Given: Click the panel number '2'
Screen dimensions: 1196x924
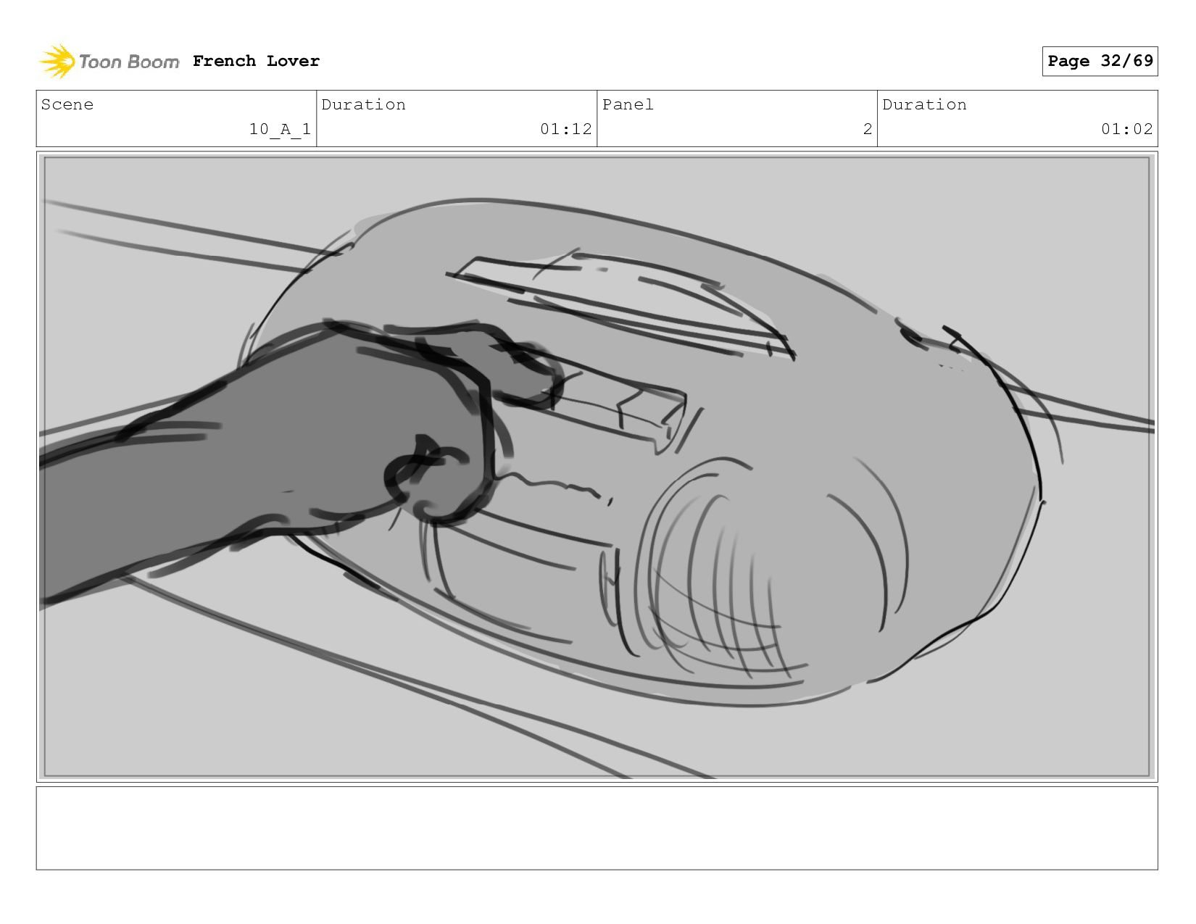Looking at the screenshot, I should click(x=868, y=129).
